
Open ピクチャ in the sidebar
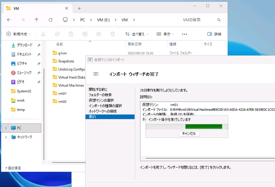19,64
